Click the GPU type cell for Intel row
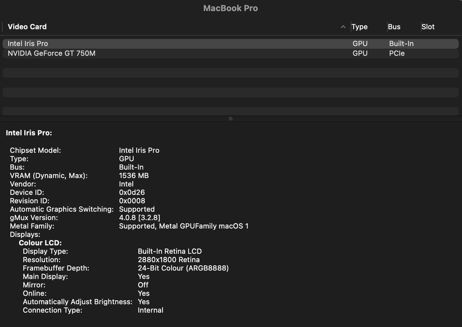 [x=360, y=43]
